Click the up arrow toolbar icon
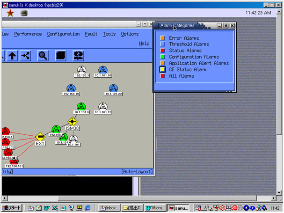This screenshot has height=213, width=284. (x=12, y=56)
